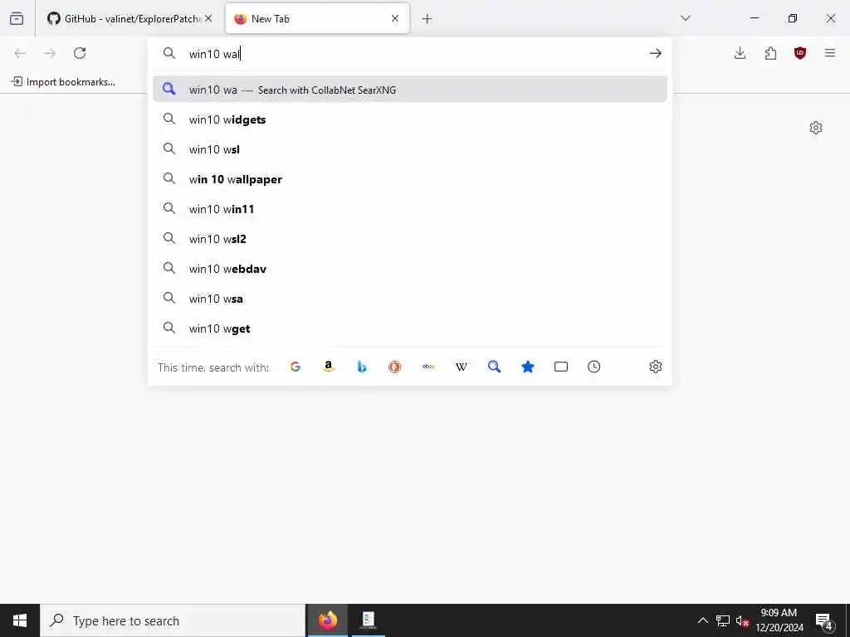Click the Windows taskbar search box
Screen dimensions: 850x637
point(173,620)
